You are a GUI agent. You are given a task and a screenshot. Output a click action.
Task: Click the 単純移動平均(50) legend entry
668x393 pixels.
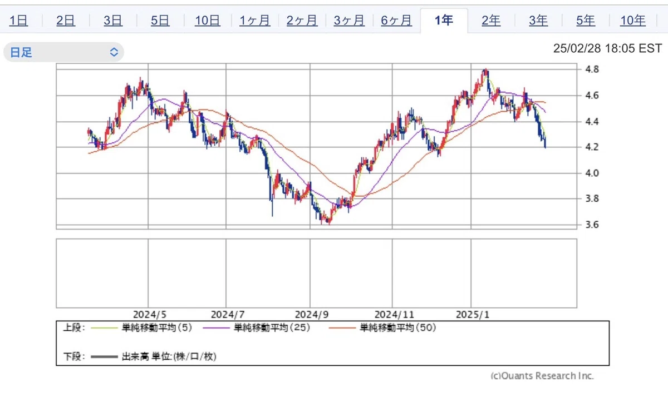click(382, 328)
